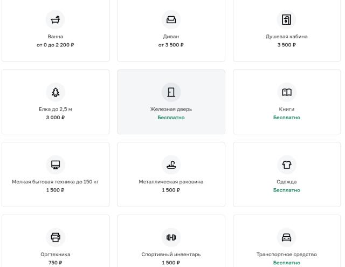Click the monitor icon for small appliances
Viewport: 345px width, 267px height.
pyautogui.click(x=55, y=165)
